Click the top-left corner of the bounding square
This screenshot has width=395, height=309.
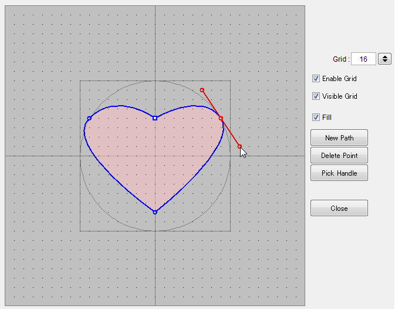[80, 81]
